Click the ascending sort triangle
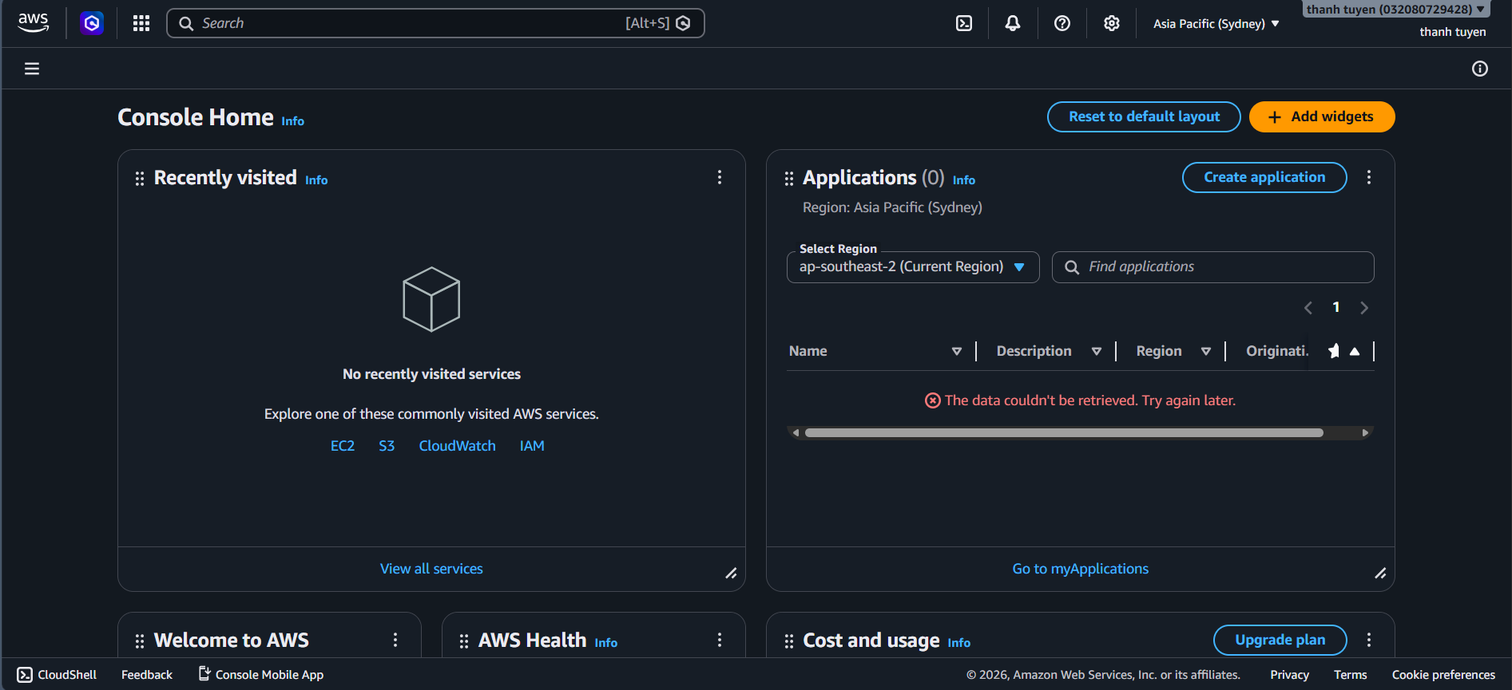Screen dimensions: 1512x690 coord(1355,351)
